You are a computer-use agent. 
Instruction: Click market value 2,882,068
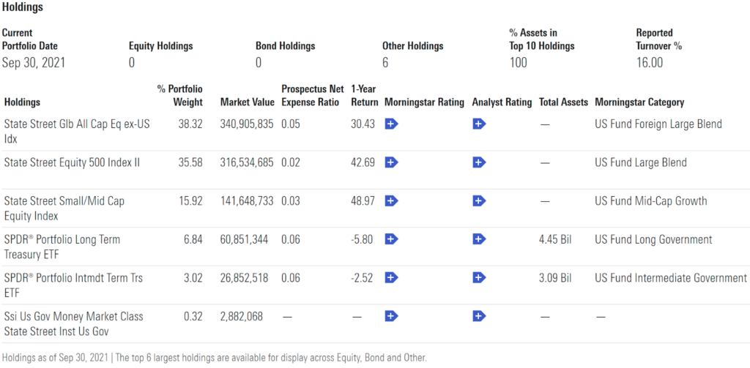pyautogui.click(x=241, y=316)
